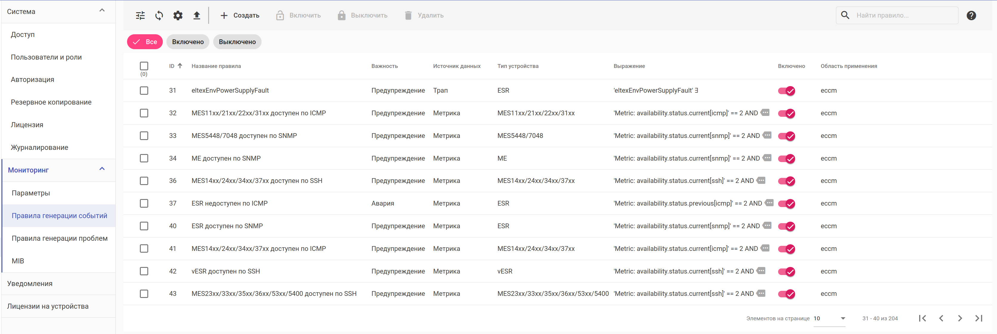Disable the eltexEnvPowerSupplyFault rule toggle
997x334 pixels.
click(x=786, y=91)
